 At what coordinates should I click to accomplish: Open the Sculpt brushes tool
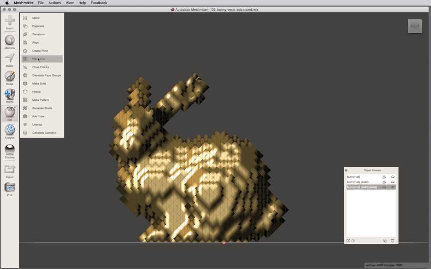(x=10, y=77)
